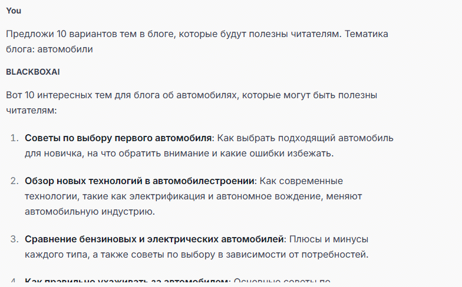Click bold heading "Сравнение бензиновых и электрических автомобилей"

point(154,239)
